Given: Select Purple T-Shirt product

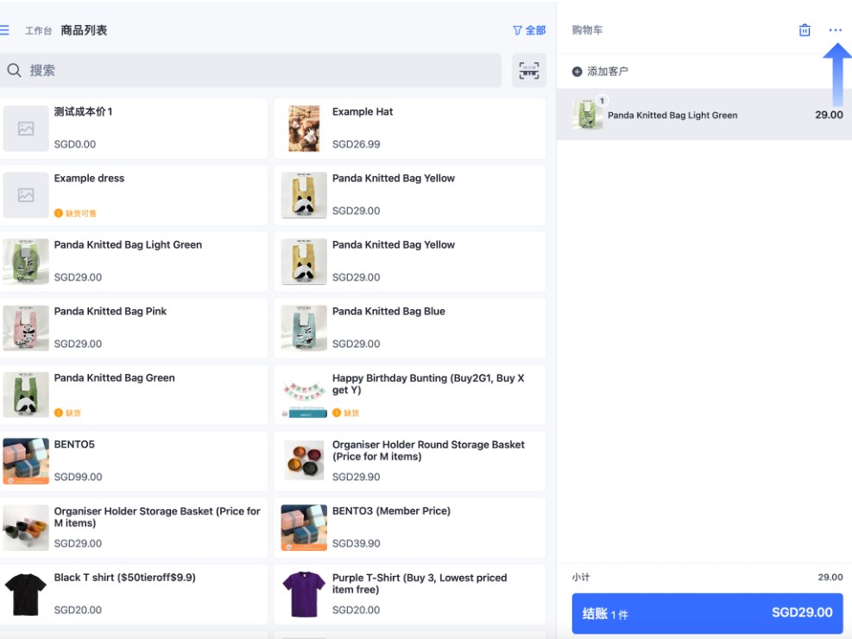Looking at the screenshot, I should click(x=410, y=594).
